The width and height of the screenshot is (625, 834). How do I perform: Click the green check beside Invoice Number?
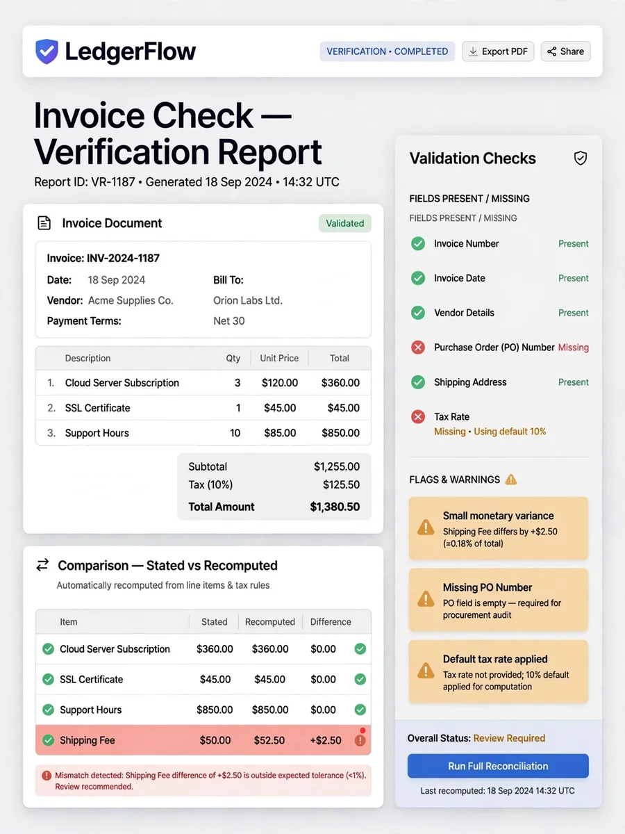(x=418, y=244)
